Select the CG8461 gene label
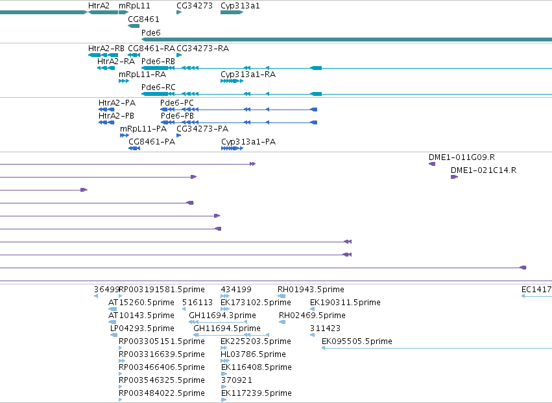Screen dimensions: 552x403 tap(143, 19)
